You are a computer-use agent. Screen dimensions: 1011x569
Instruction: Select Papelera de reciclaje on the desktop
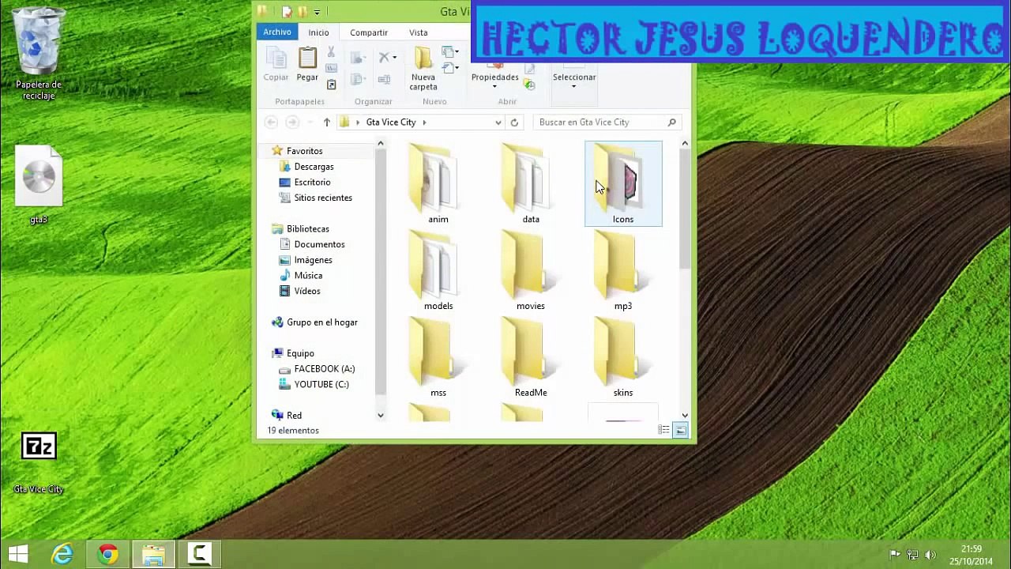pos(39,54)
